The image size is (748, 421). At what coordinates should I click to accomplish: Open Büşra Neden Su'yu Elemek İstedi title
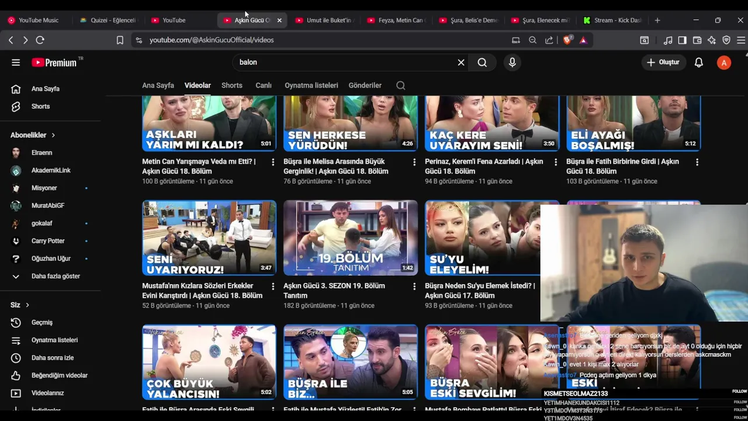coord(480,291)
